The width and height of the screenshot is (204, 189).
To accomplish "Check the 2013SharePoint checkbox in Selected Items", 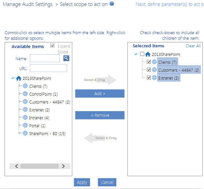I will click(x=142, y=54).
